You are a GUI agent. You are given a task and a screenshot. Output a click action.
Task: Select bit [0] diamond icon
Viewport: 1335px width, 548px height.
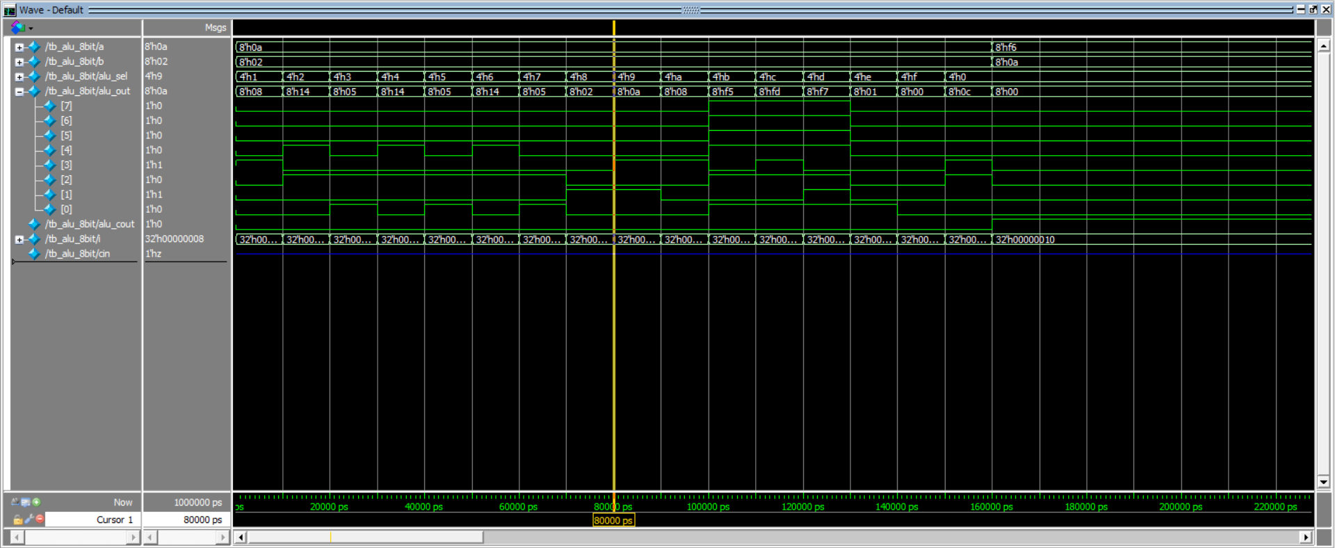(x=50, y=209)
